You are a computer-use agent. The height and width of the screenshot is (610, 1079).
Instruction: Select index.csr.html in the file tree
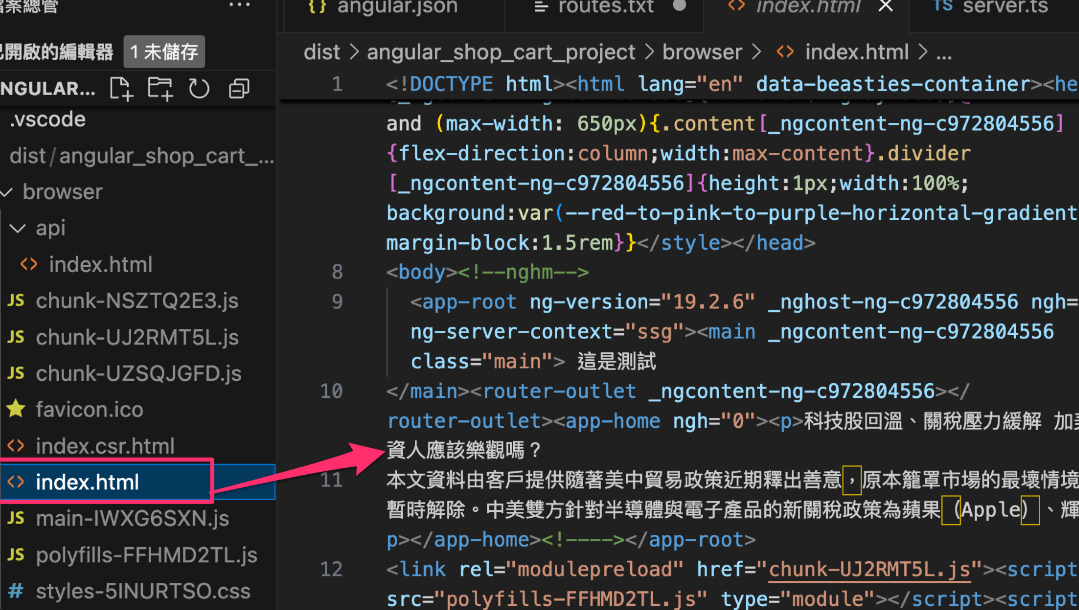tap(105, 446)
